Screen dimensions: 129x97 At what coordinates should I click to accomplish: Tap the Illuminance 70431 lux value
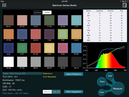[13, 80]
